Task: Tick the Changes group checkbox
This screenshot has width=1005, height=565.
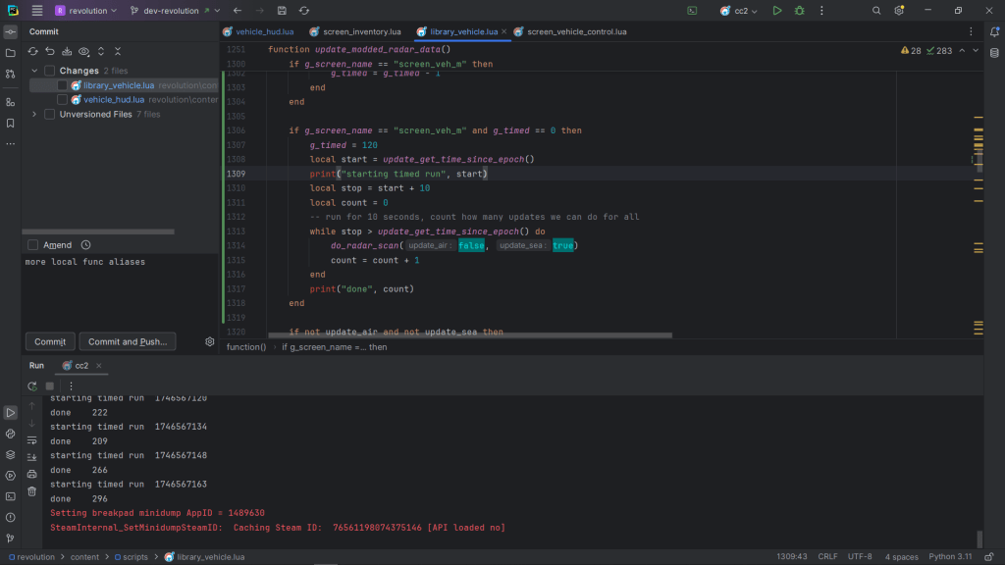Action: pos(49,71)
